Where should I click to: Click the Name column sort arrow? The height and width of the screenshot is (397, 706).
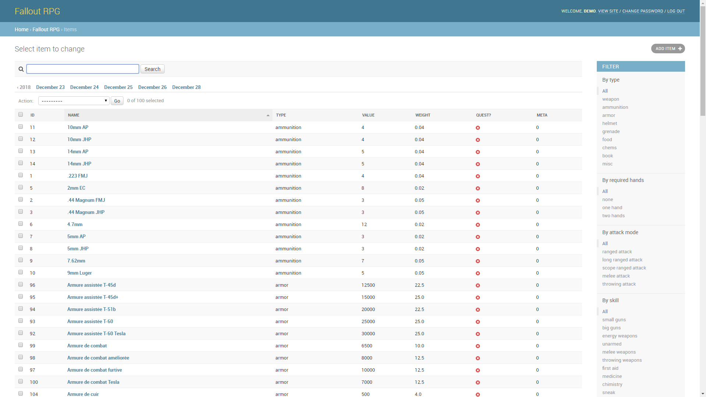(268, 115)
